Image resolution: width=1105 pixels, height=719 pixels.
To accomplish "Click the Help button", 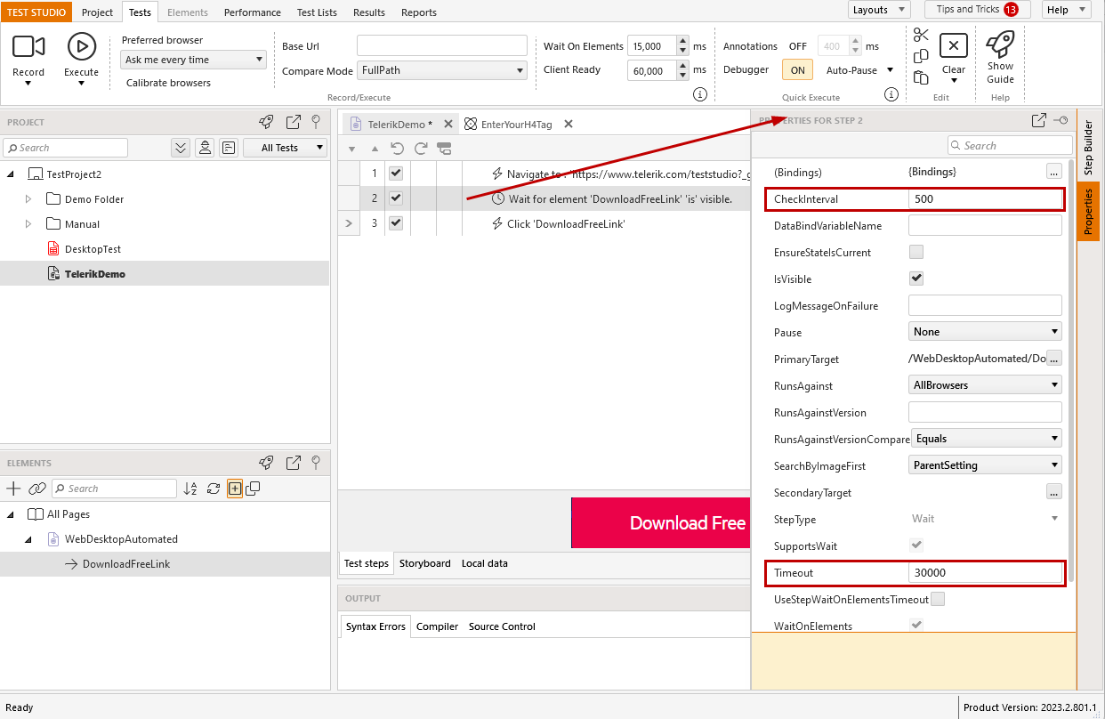I will tap(1065, 10).
